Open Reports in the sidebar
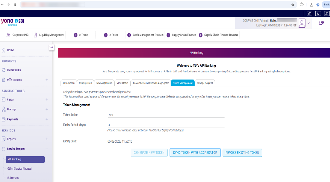The image size is (330, 182). coord(11,139)
